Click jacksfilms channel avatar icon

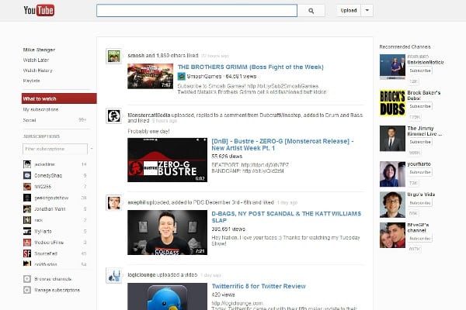point(27,164)
